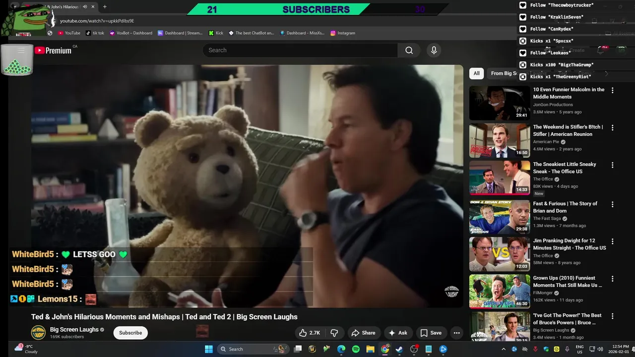Viewport: 635px width, 357px height.
Task: Select the All filter chip
Action: [476, 73]
